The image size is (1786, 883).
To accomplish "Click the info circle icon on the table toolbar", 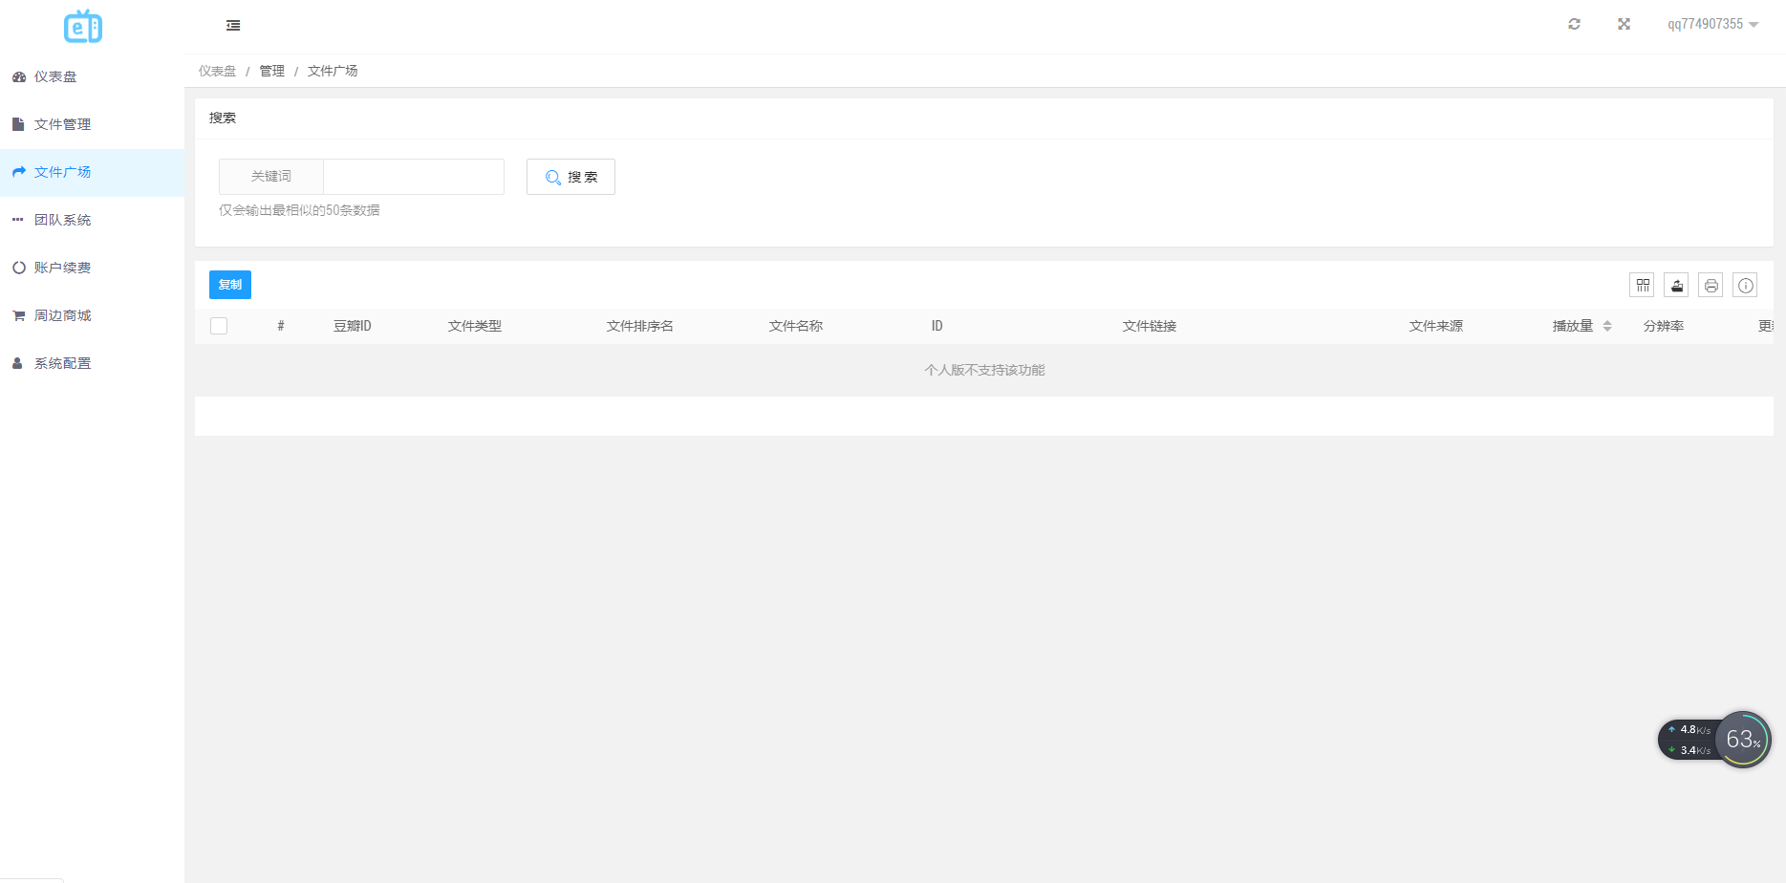I will click(1745, 285).
